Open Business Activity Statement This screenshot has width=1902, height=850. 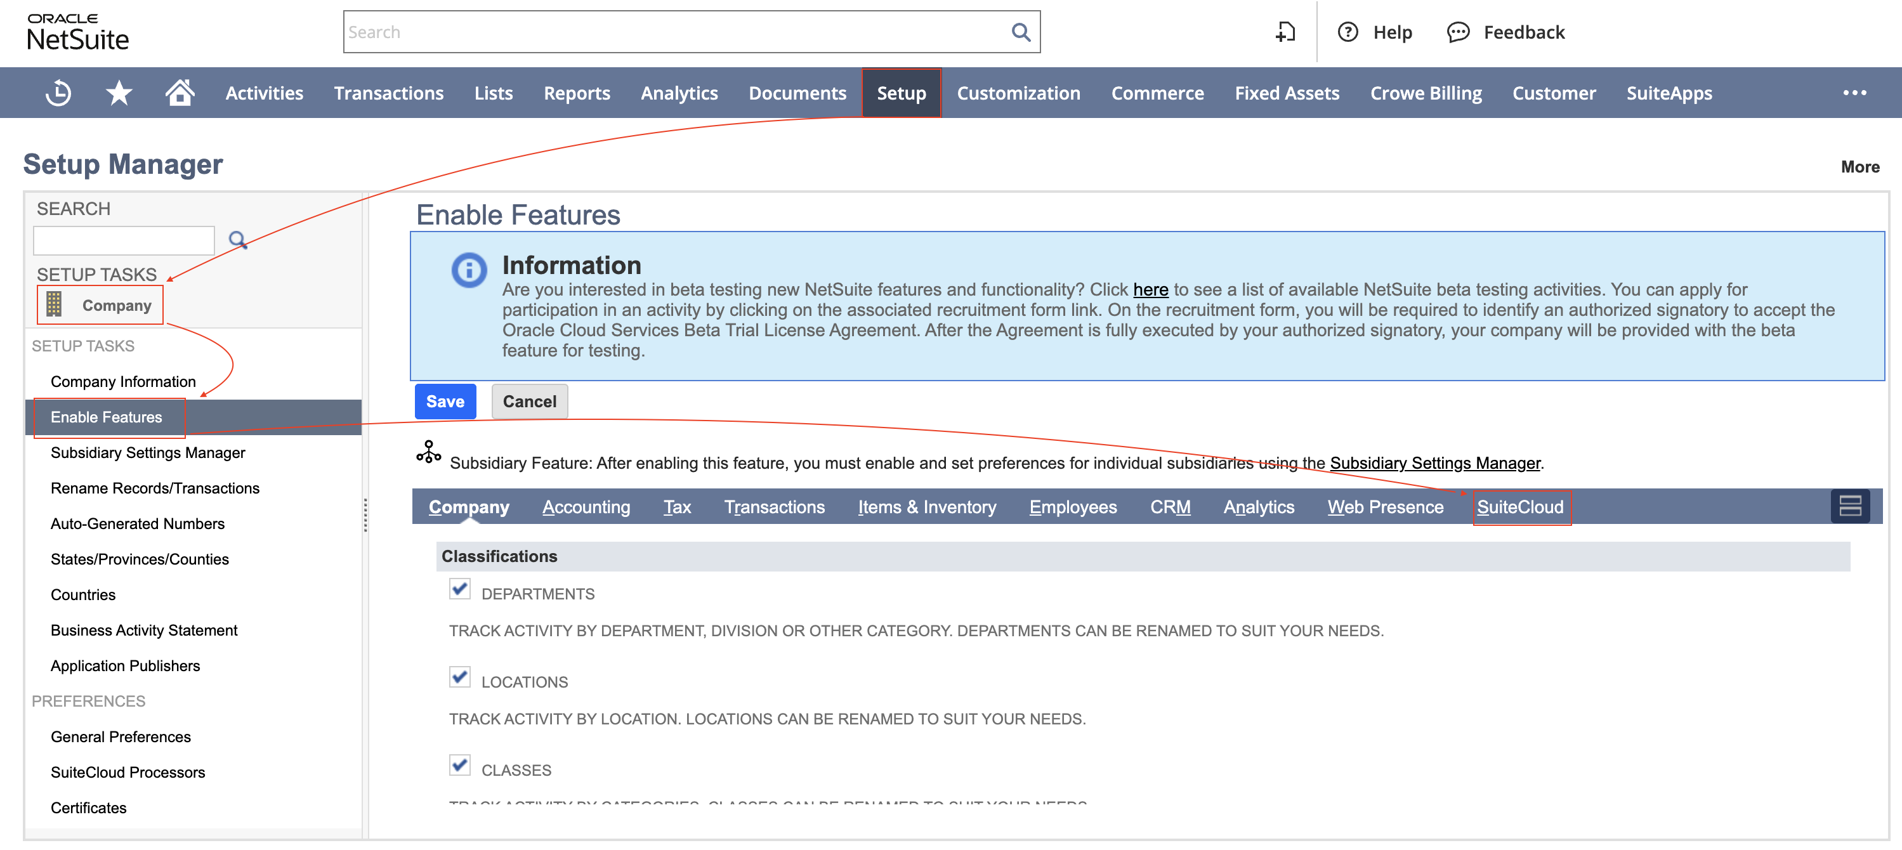tap(144, 630)
